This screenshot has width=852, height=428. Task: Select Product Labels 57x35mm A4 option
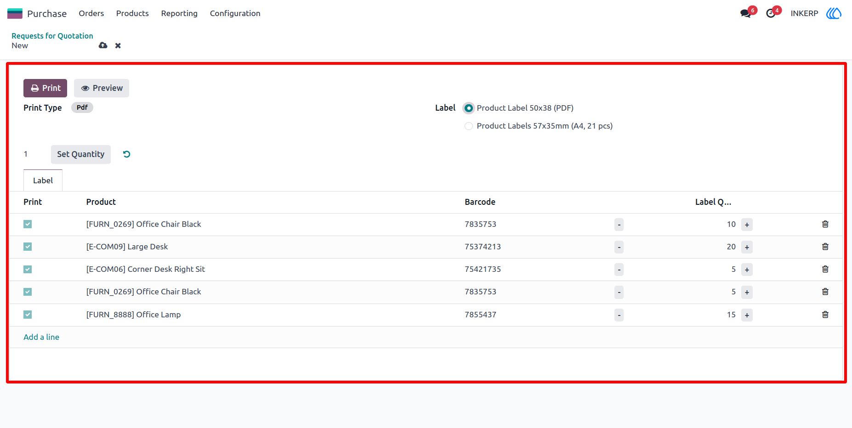pyautogui.click(x=469, y=126)
